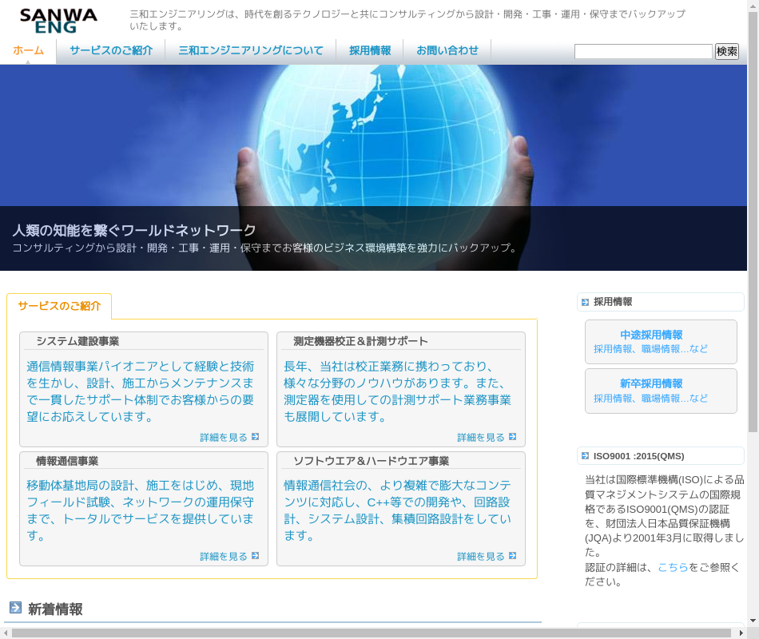Image resolution: width=759 pixels, height=639 pixels.
Task: Click arrow icon in 測定機器校正＆計測サポート card
Action: (512, 437)
